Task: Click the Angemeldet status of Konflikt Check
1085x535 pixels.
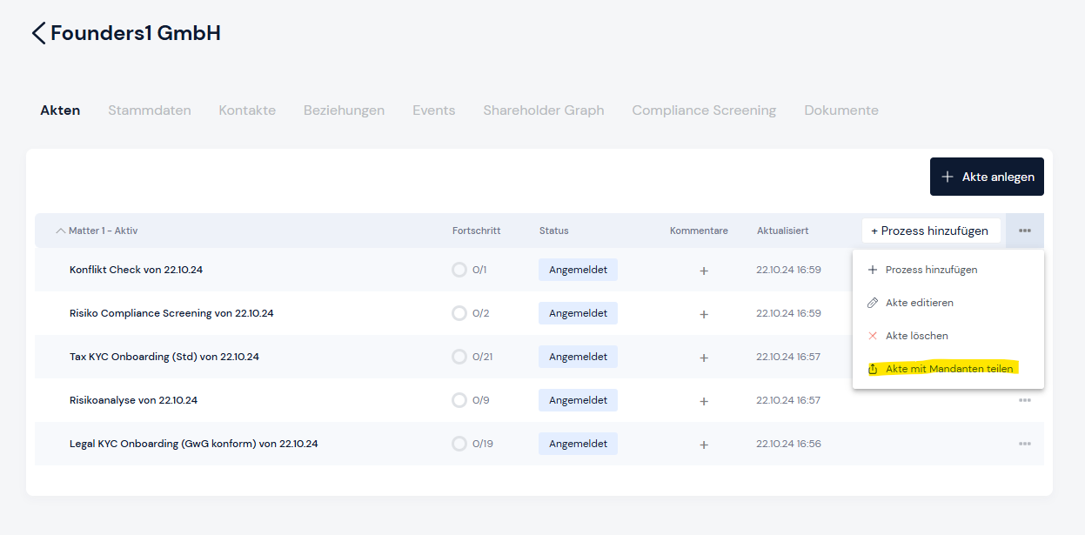Action: [x=578, y=270]
